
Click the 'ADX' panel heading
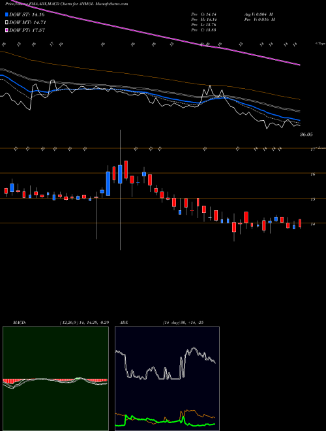(x=125, y=323)
